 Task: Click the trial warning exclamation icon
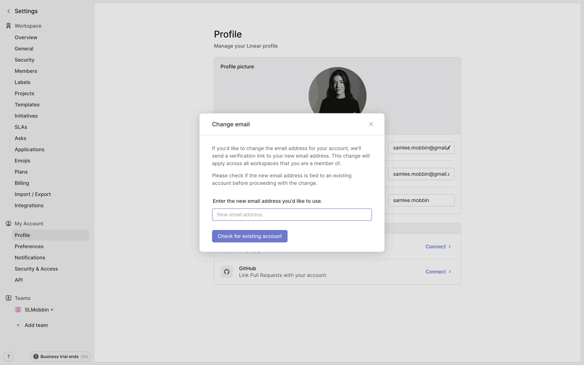36,356
